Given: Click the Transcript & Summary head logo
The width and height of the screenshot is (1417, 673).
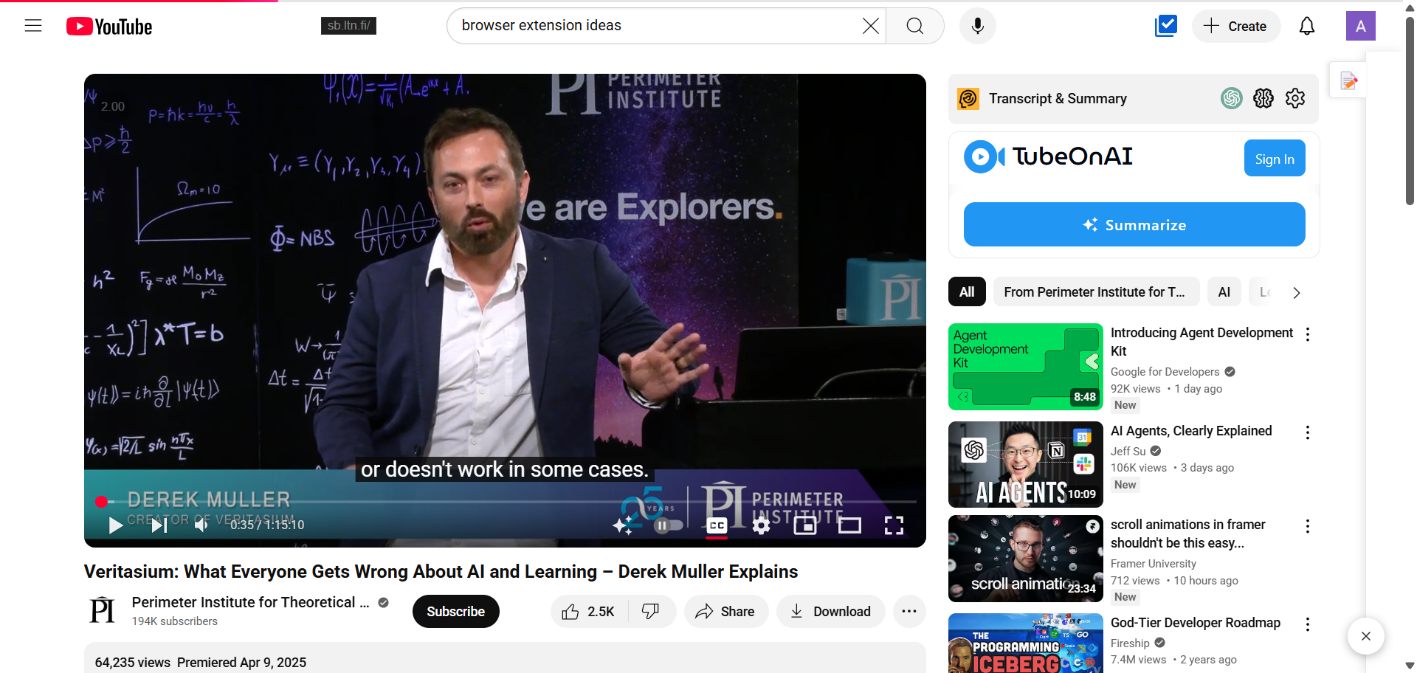Looking at the screenshot, I should pos(968,98).
